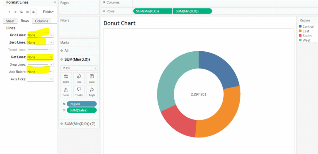Open the Color marks card button
318x154 pixels.
pyautogui.click(x=66, y=78)
